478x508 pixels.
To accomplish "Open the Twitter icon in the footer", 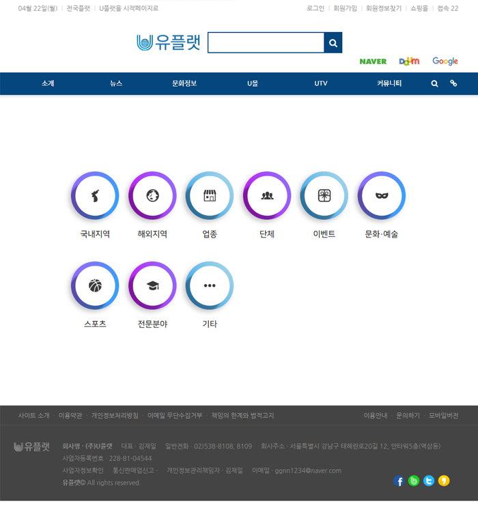I will [x=429, y=481].
